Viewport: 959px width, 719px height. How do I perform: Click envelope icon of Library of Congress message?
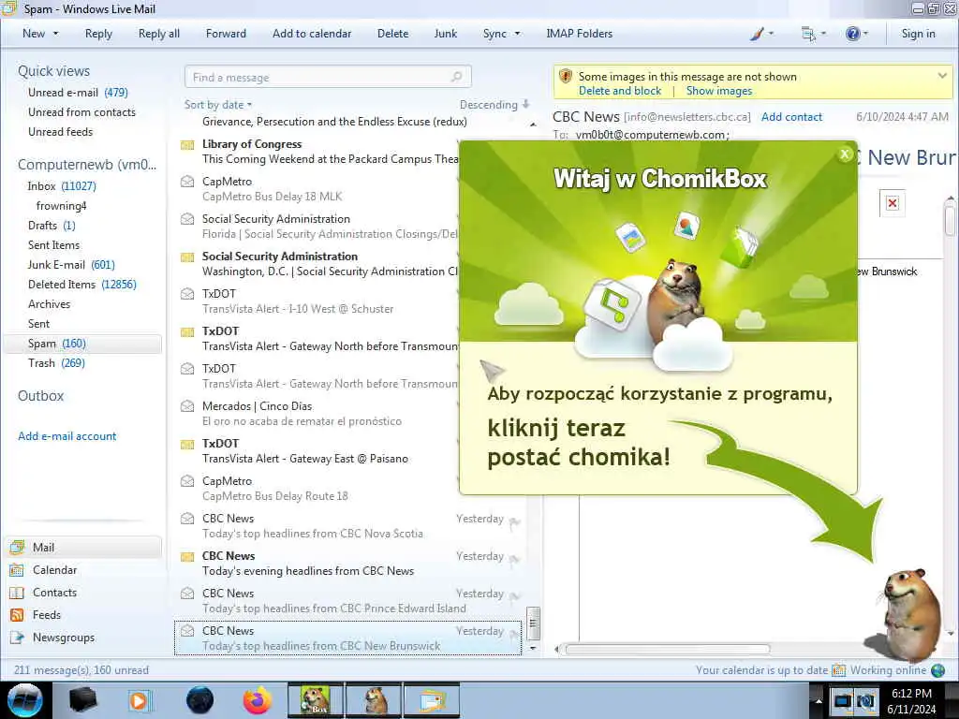pyautogui.click(x=187, y=145)
